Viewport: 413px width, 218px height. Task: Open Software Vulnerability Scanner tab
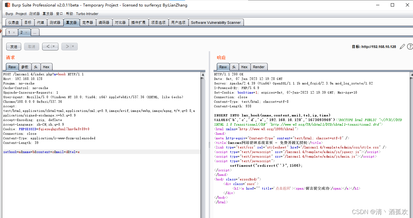216,23
